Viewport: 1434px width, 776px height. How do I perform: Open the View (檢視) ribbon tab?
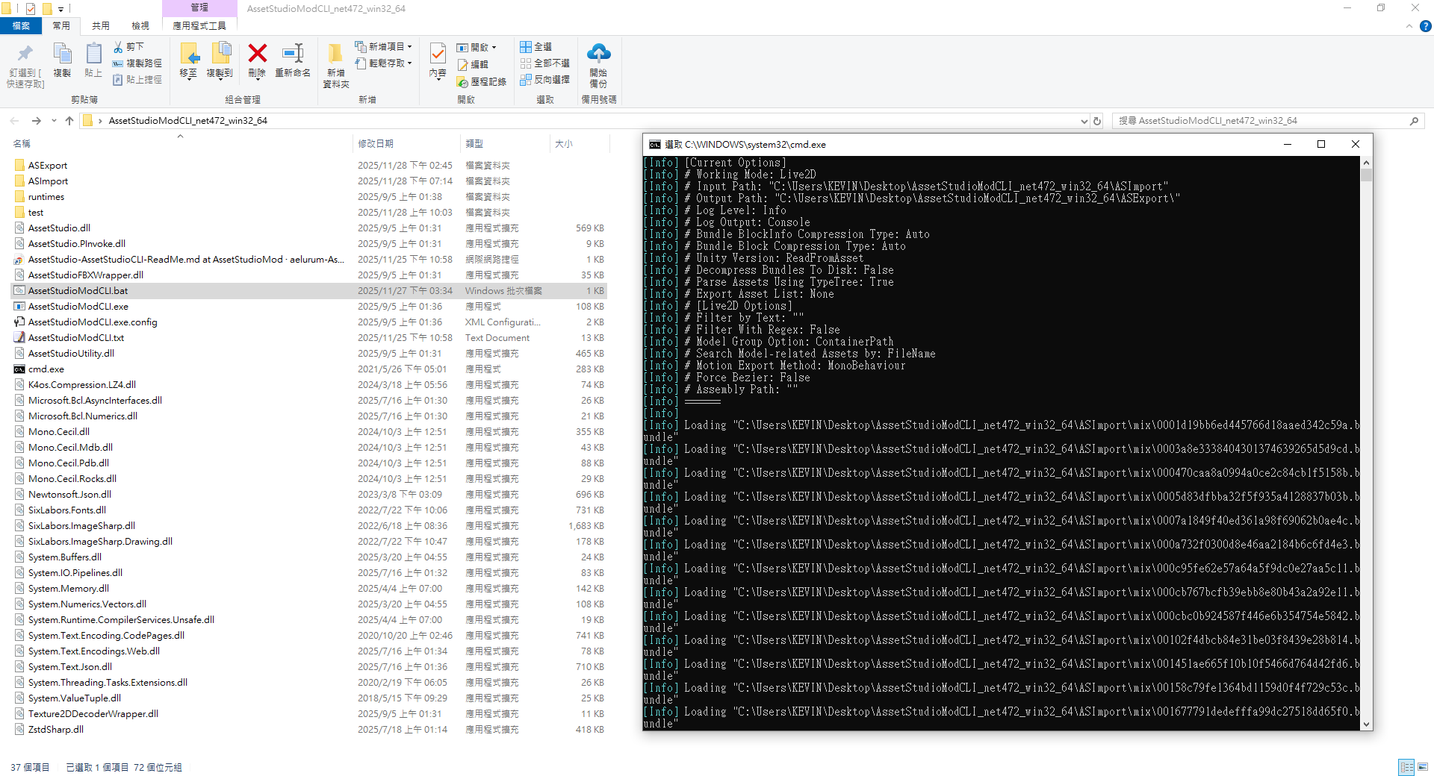140,26
